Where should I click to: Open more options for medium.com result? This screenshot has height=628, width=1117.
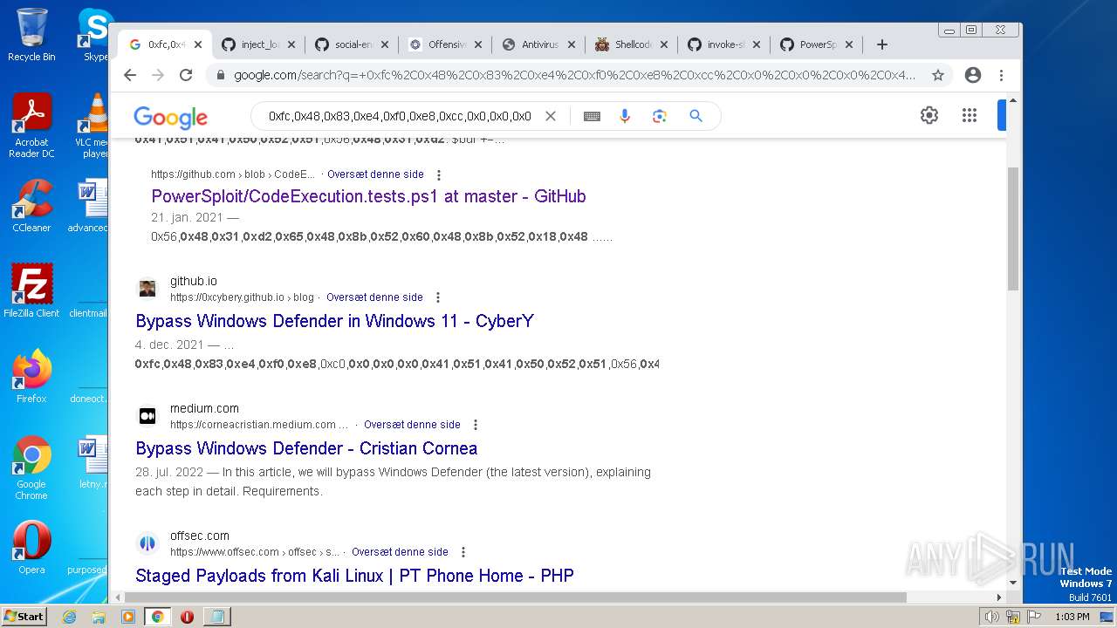tap(476, 425)
